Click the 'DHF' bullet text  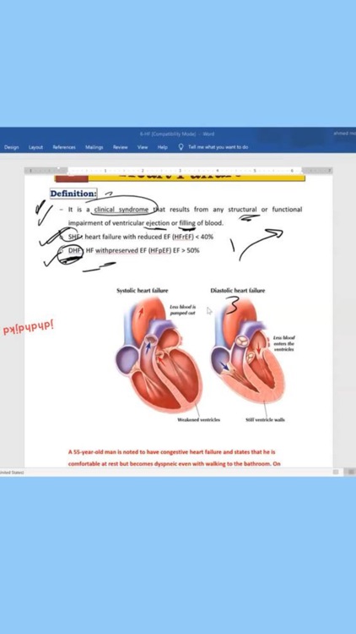74,251
